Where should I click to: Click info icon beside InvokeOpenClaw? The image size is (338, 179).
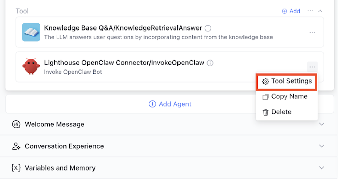210,63
